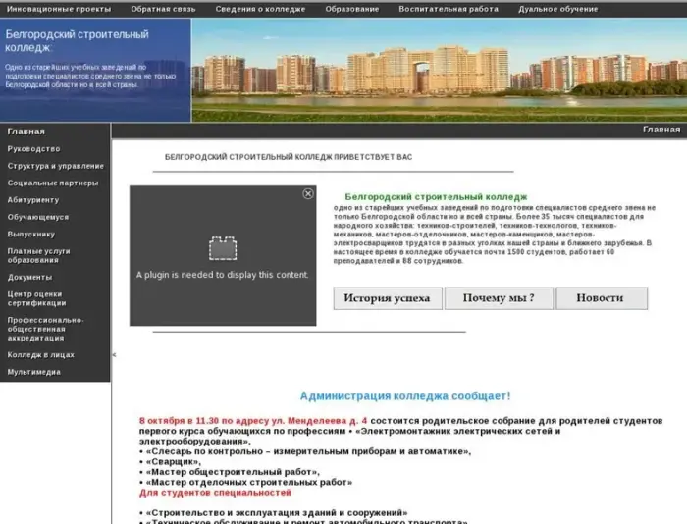The image size is (687, 524).
Task: Select Главная in the left sidebar
Action: [26, 131]
